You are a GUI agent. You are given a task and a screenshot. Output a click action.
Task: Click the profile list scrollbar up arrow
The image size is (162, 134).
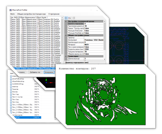62,18
